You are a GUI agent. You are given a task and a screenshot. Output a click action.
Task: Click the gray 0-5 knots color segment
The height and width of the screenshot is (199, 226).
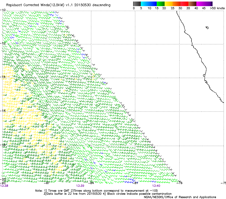[137, 4]
